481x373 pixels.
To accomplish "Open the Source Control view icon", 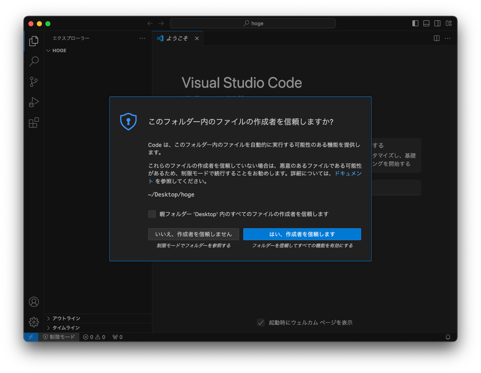I will click(34, 82).
